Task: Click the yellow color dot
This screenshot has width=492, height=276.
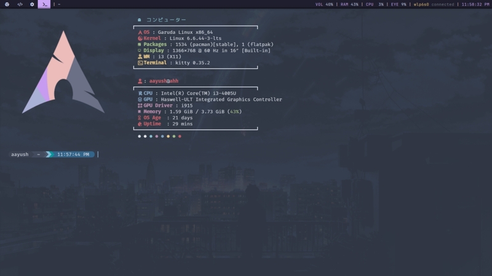Action: (x=168, y=136)
